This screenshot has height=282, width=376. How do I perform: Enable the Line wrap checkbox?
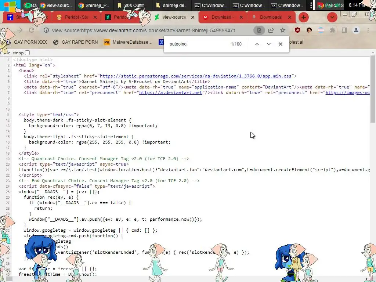tap(27, 53)
